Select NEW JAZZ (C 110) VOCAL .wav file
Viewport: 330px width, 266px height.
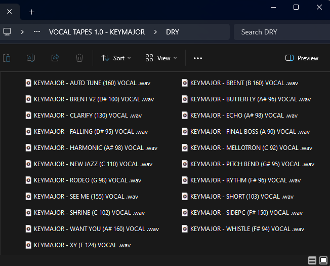(89, 164)
